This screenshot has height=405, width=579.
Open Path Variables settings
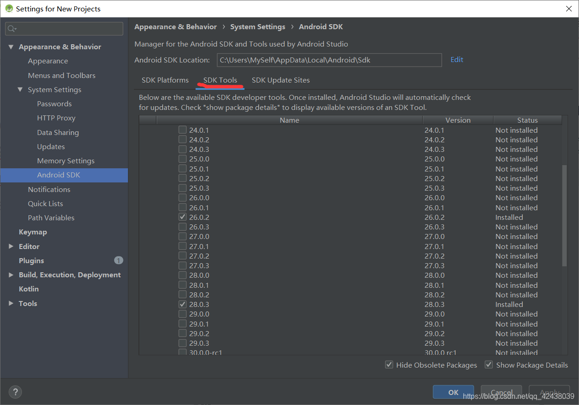tap(51, 218)
